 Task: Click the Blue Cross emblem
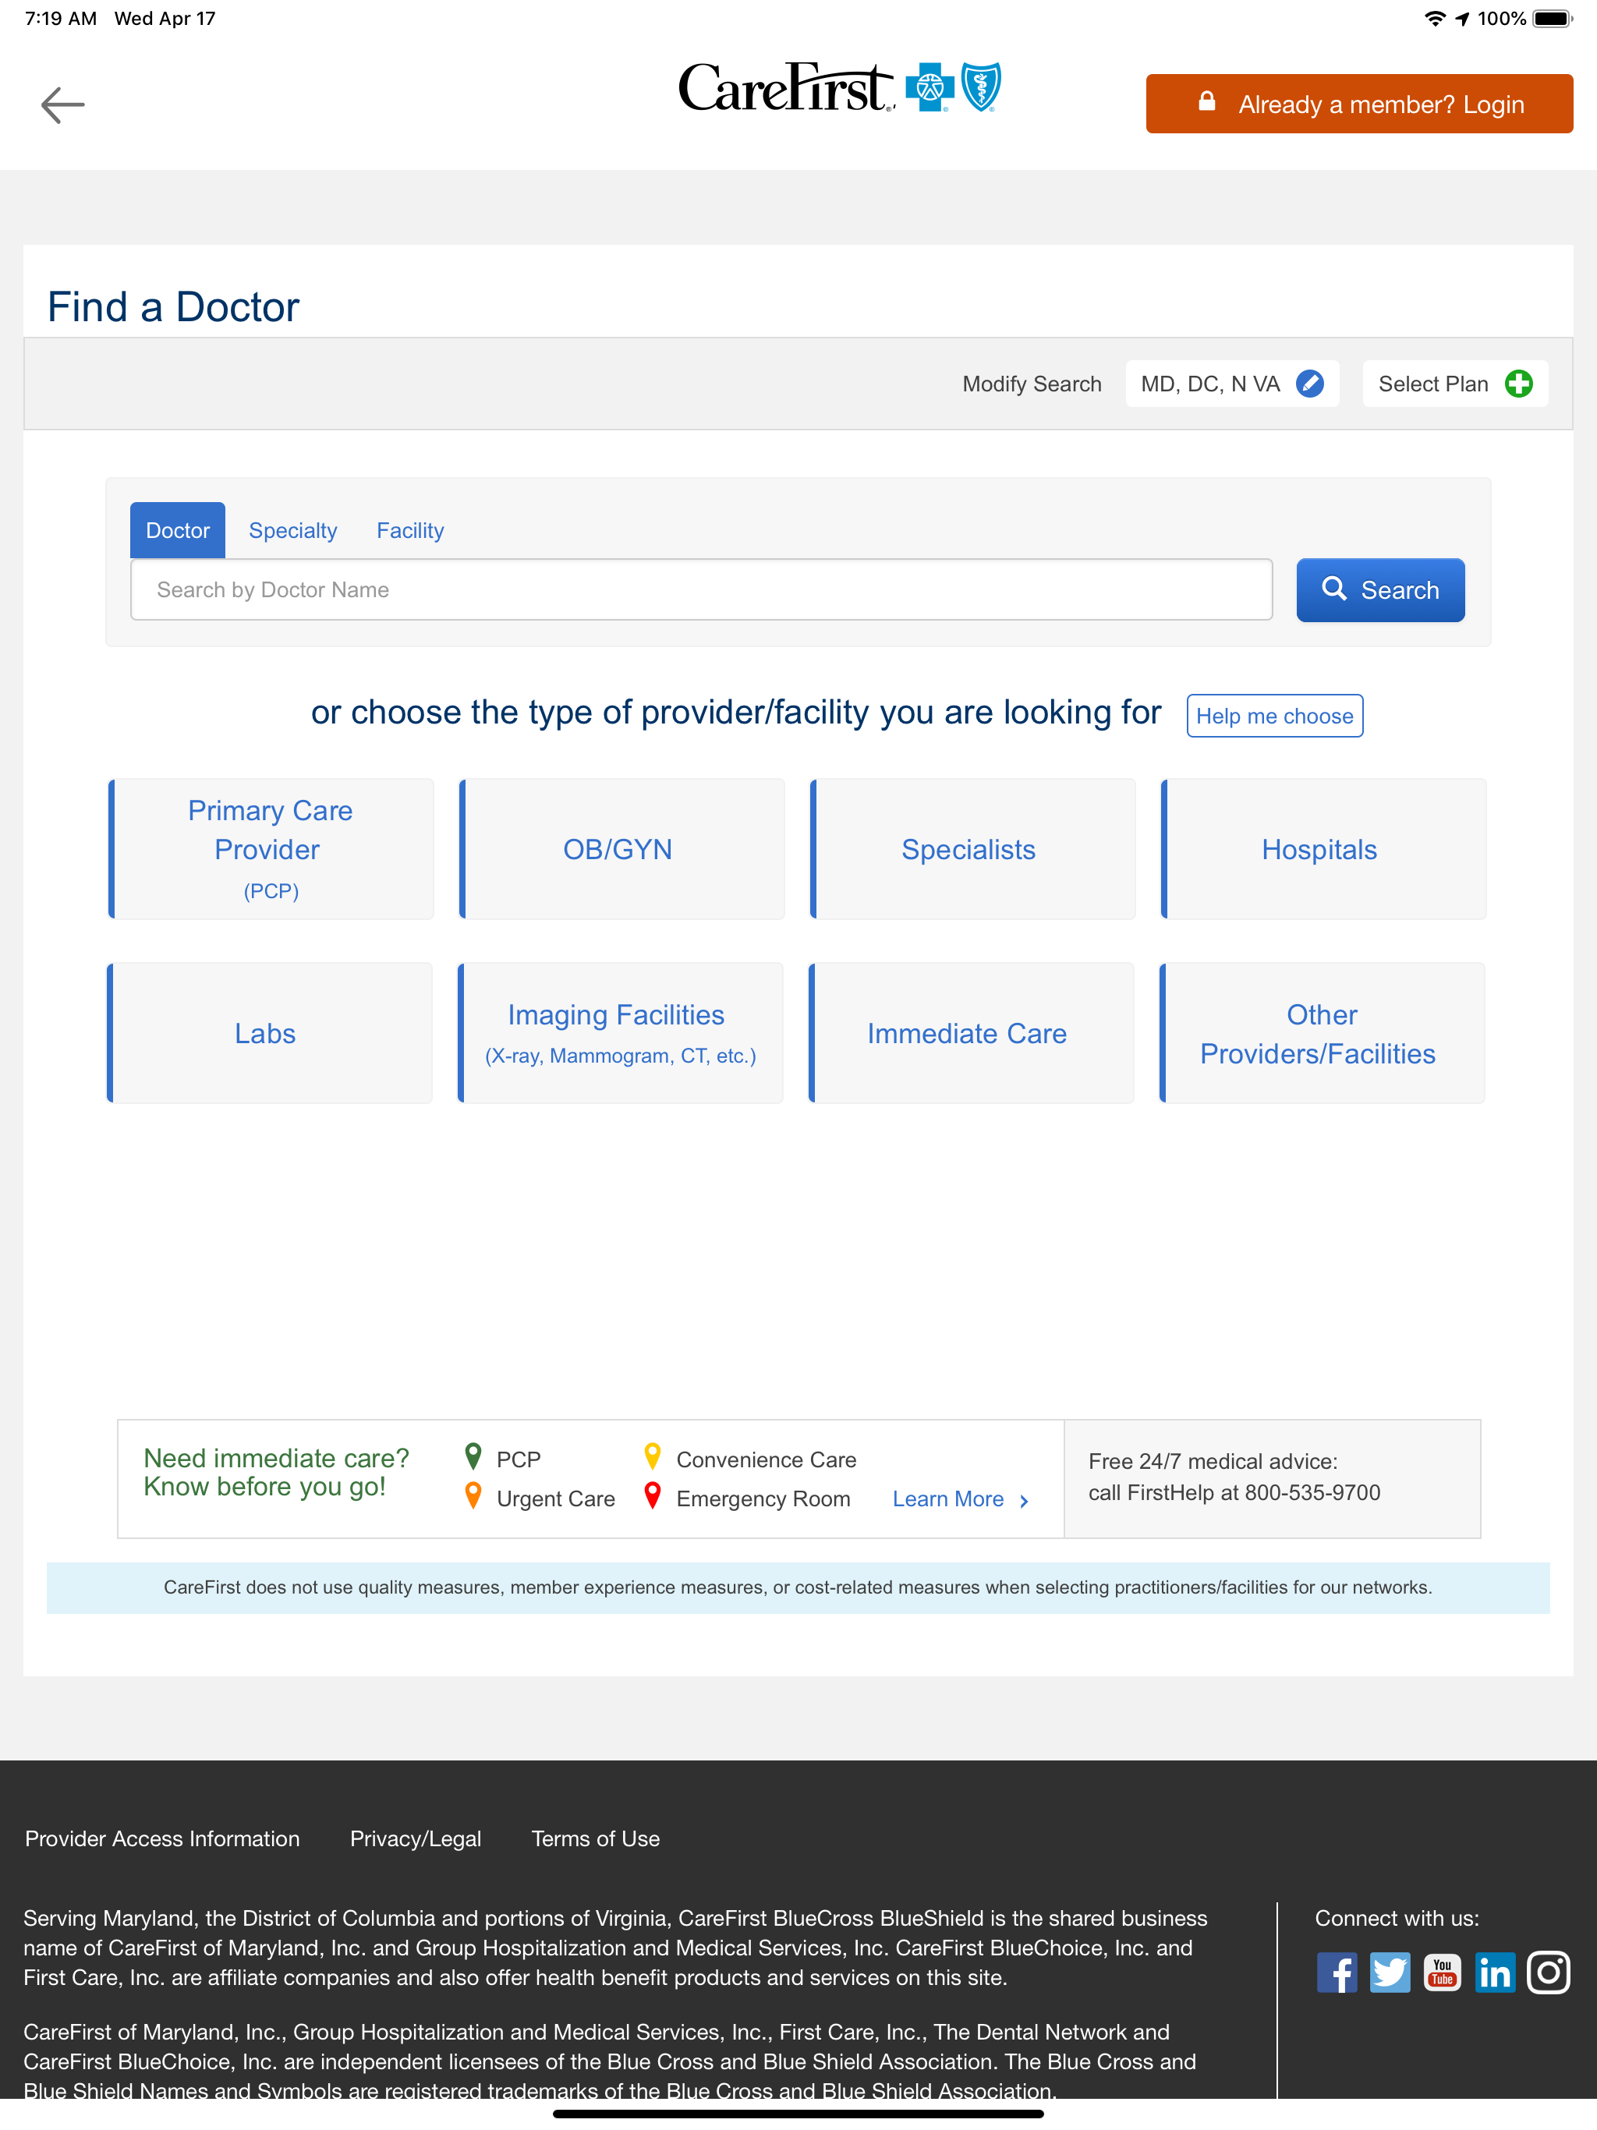[930, 87]
